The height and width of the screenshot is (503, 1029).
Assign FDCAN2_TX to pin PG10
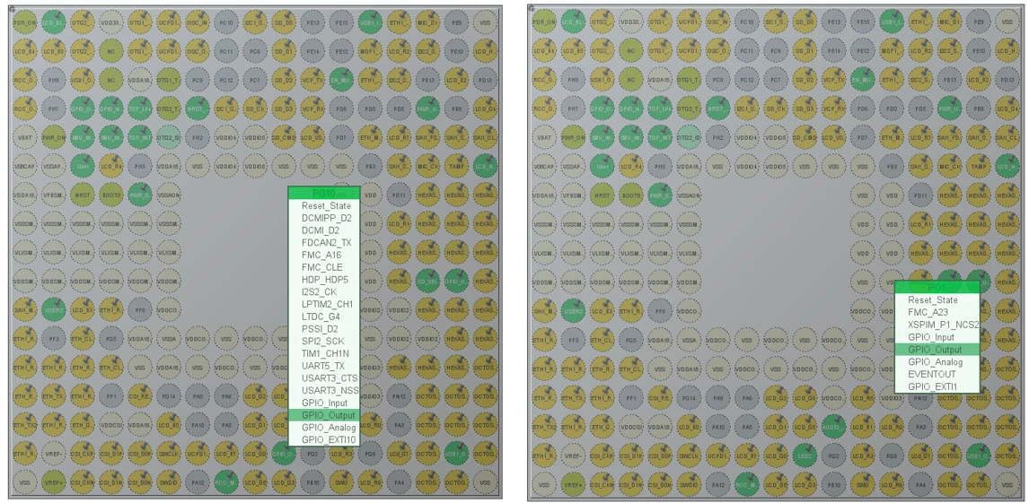point(324,243)
